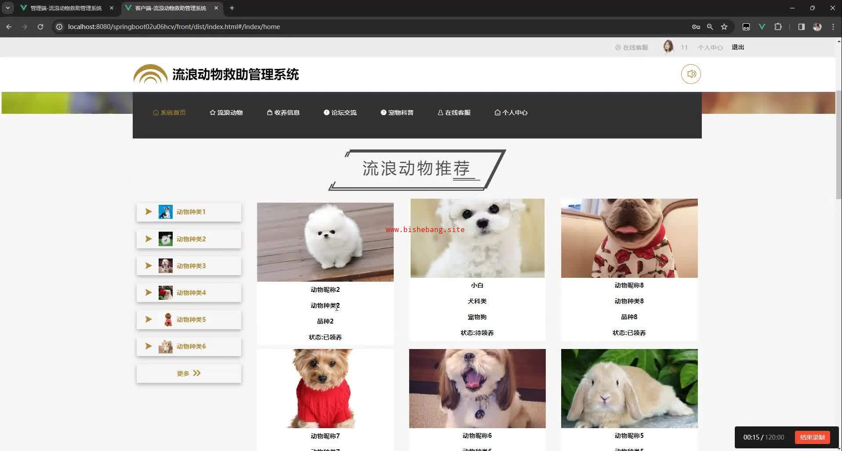842x451 pixels.
Task: Bookmark this page with the star icon
Action: pyautogui.click(x=724, y=27)
